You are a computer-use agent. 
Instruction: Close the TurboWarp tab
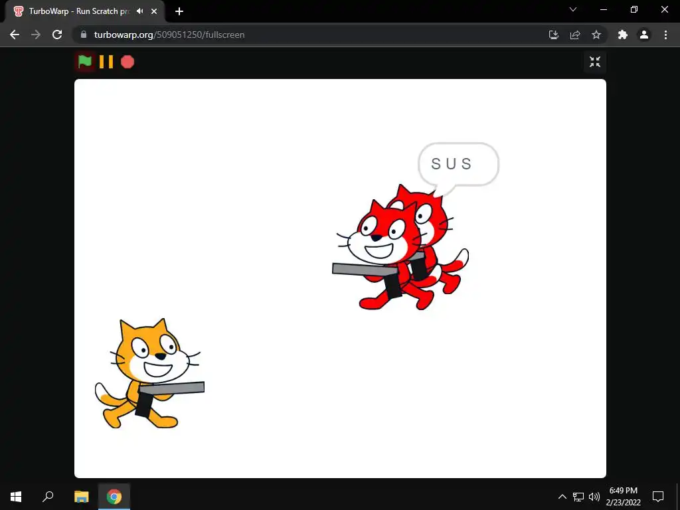pos(154,11)
